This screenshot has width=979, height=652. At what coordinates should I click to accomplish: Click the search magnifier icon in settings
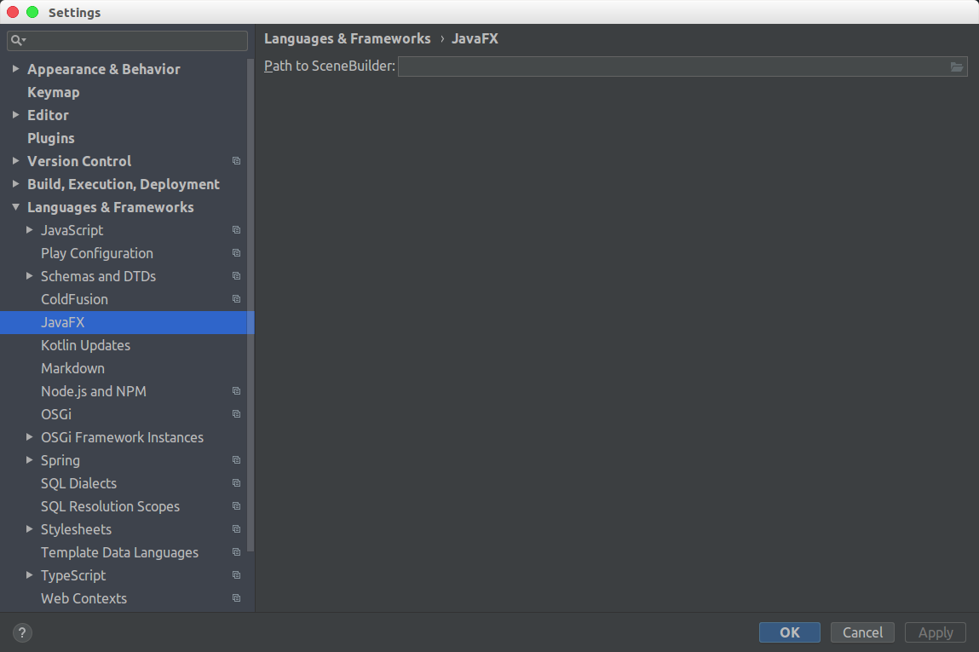(17, 41)
